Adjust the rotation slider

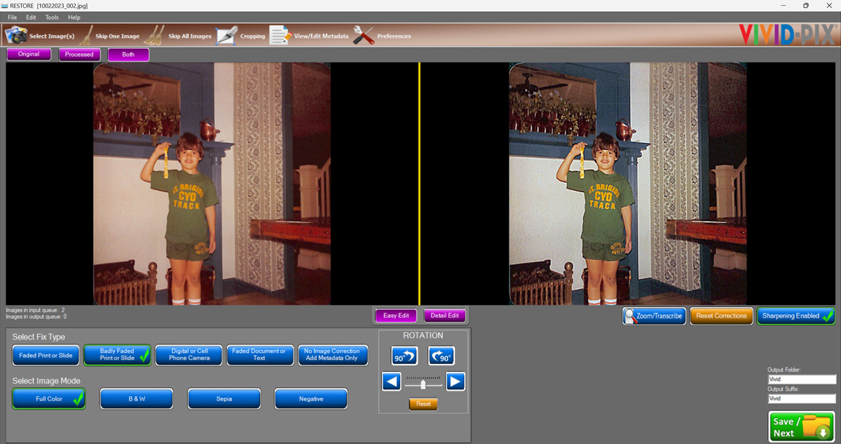point(423,383)
